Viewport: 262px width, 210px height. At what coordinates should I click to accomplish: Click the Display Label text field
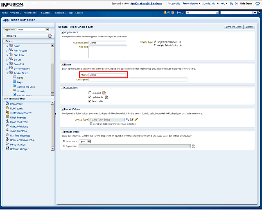click(108, 42)
